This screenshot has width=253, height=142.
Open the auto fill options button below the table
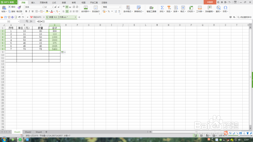point(64,52)
